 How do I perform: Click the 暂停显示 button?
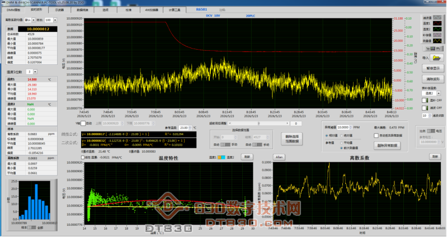(x=433, y=68)
